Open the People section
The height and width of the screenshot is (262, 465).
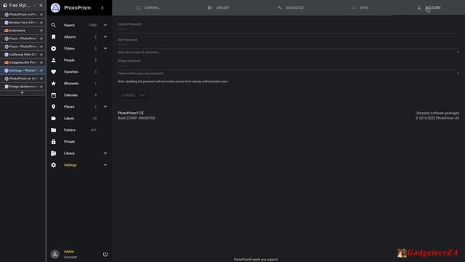point(69,60)
